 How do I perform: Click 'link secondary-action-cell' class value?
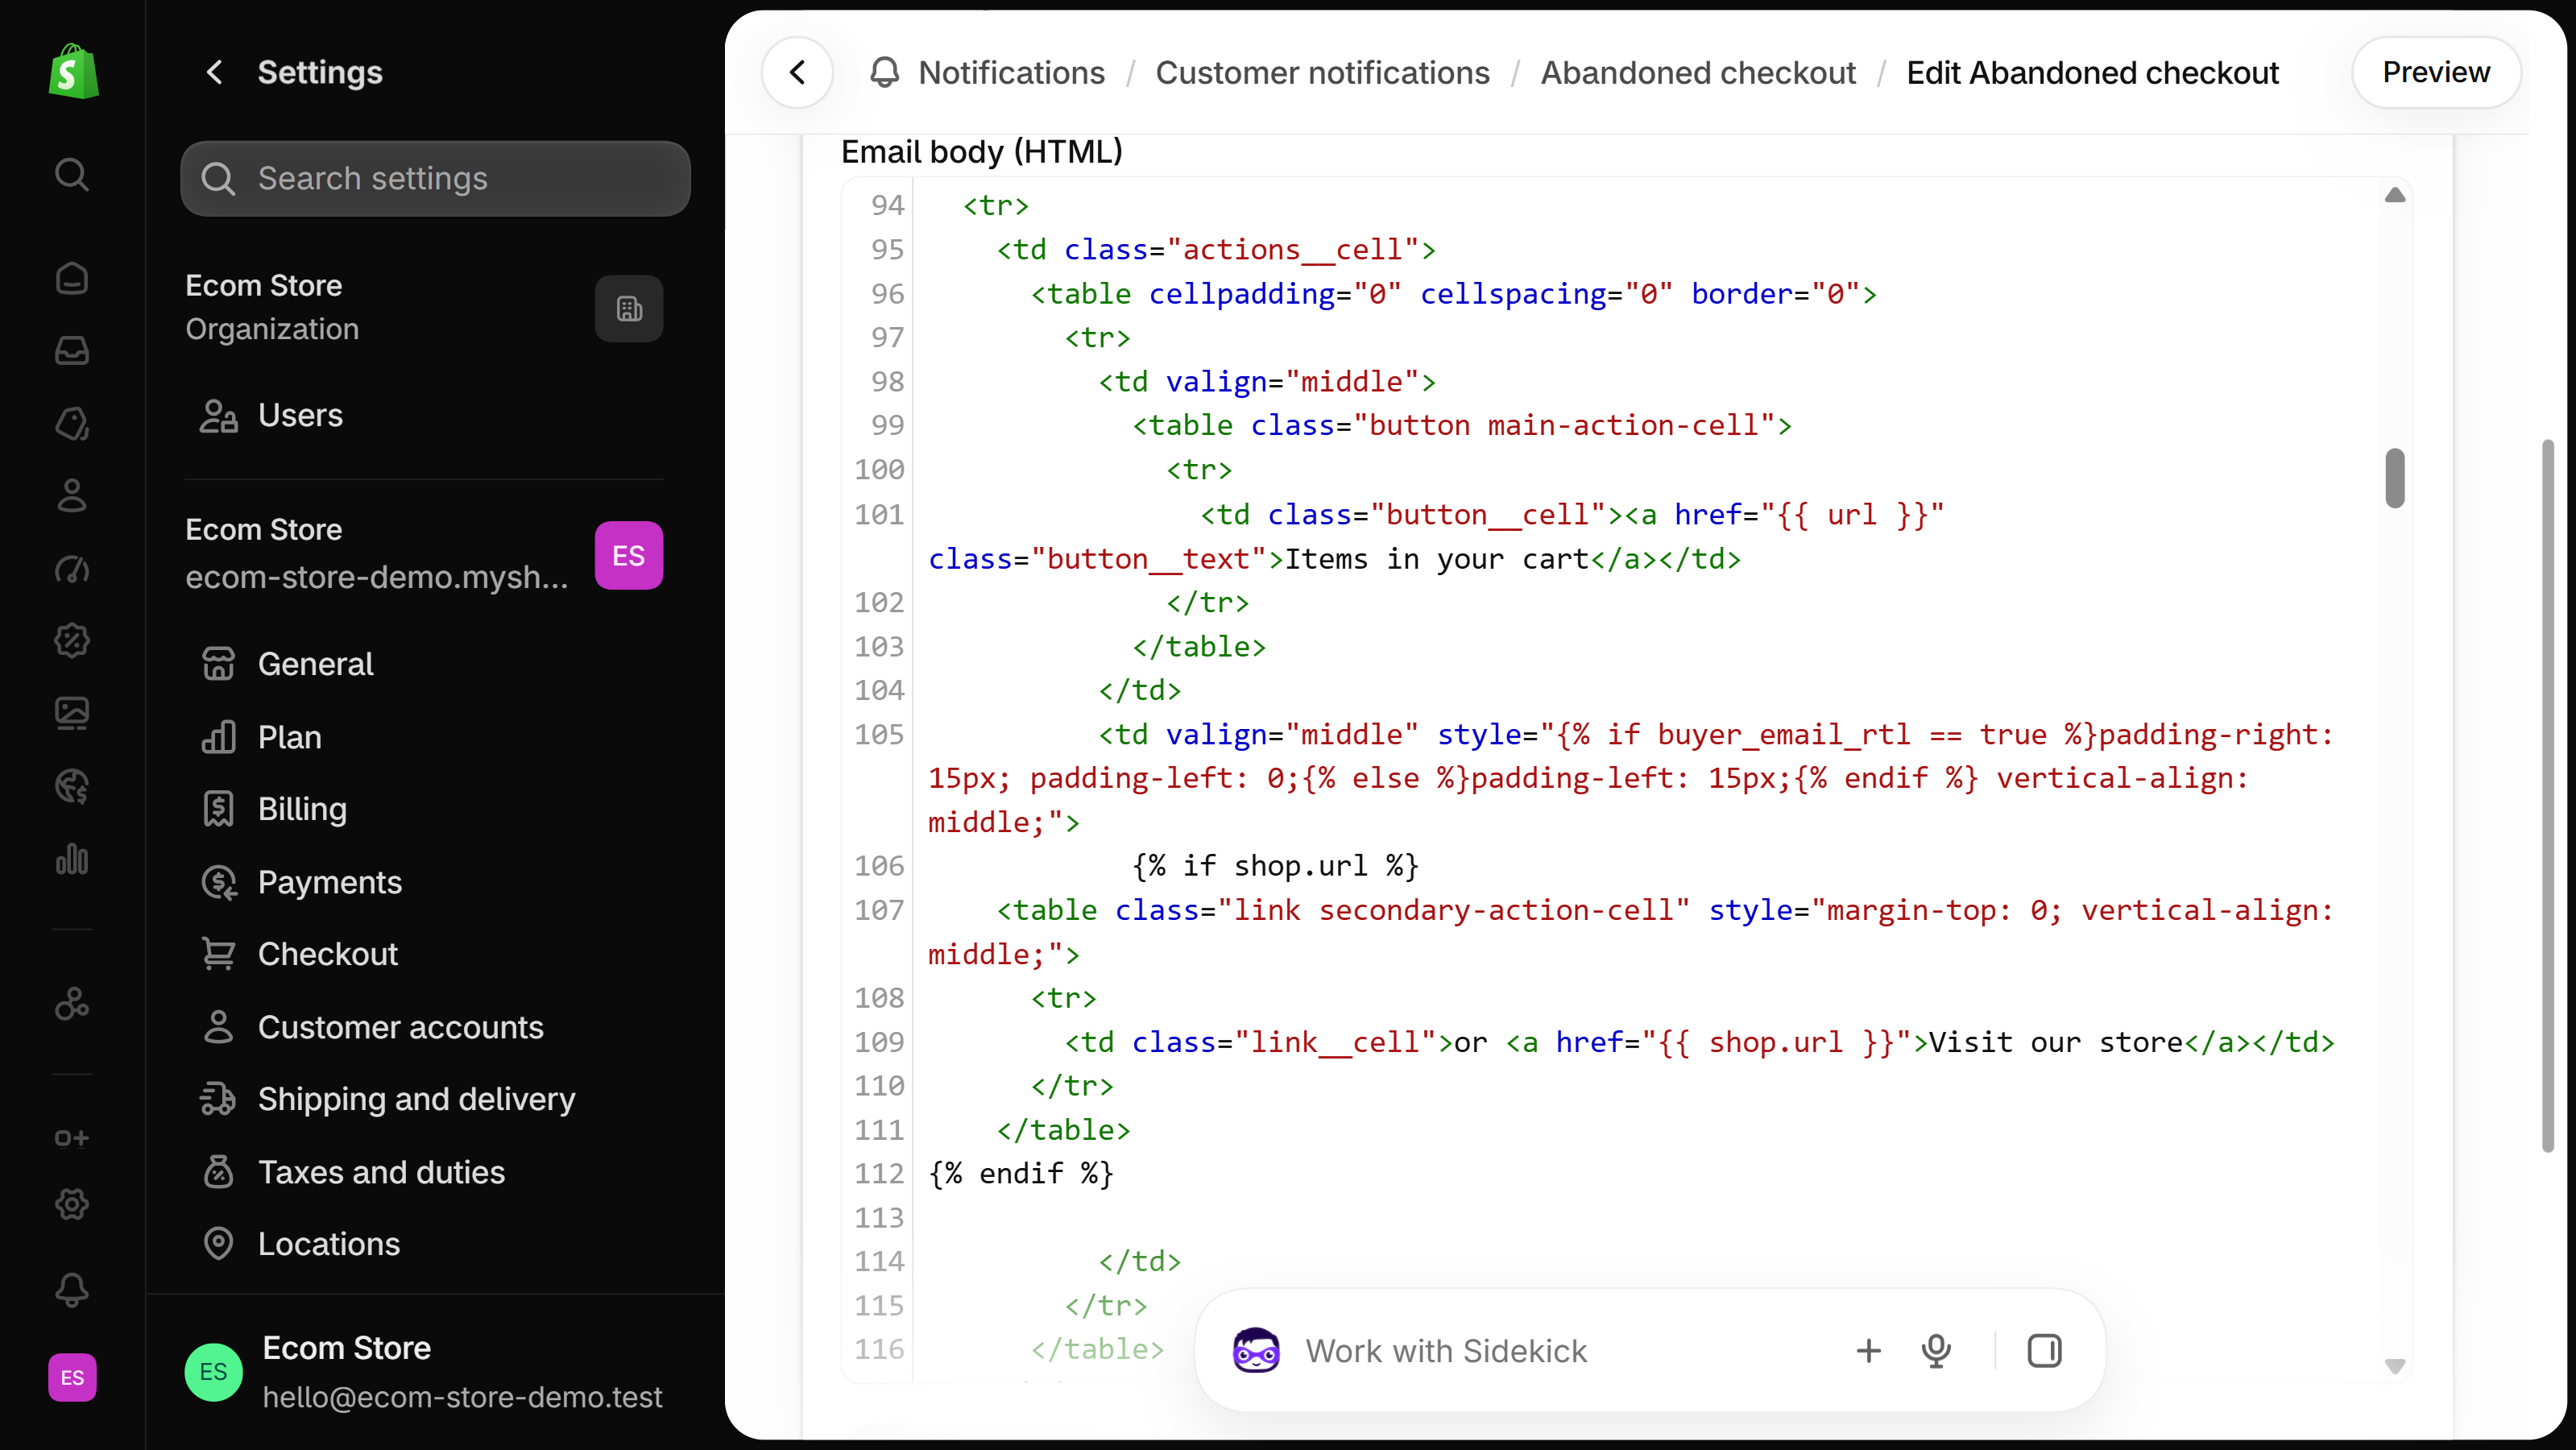coord(1453,910)
